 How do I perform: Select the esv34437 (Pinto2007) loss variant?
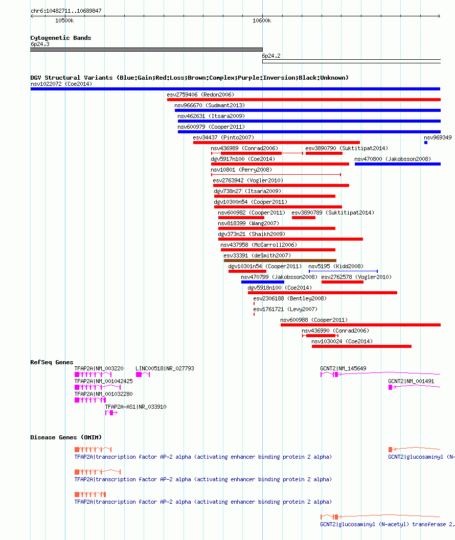click(277, 143)
